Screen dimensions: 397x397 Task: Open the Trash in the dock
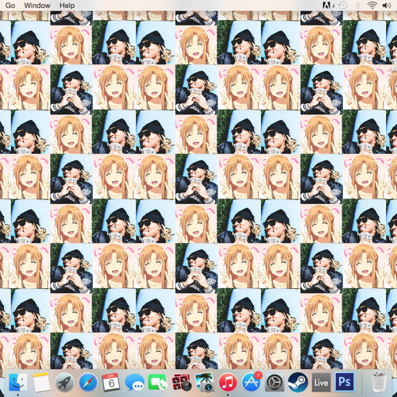coord(379,382)
